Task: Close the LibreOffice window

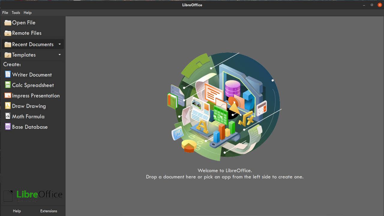Action: coord(379,5)
